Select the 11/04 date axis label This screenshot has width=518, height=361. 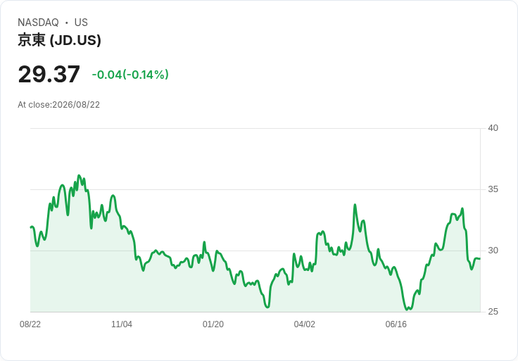[122, 324]
